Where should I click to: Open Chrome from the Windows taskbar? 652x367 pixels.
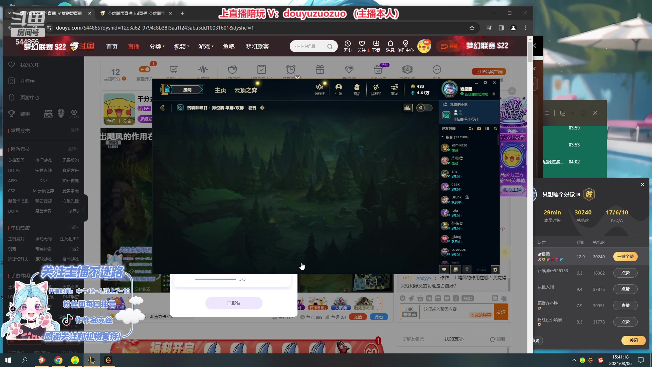point(58,360)
